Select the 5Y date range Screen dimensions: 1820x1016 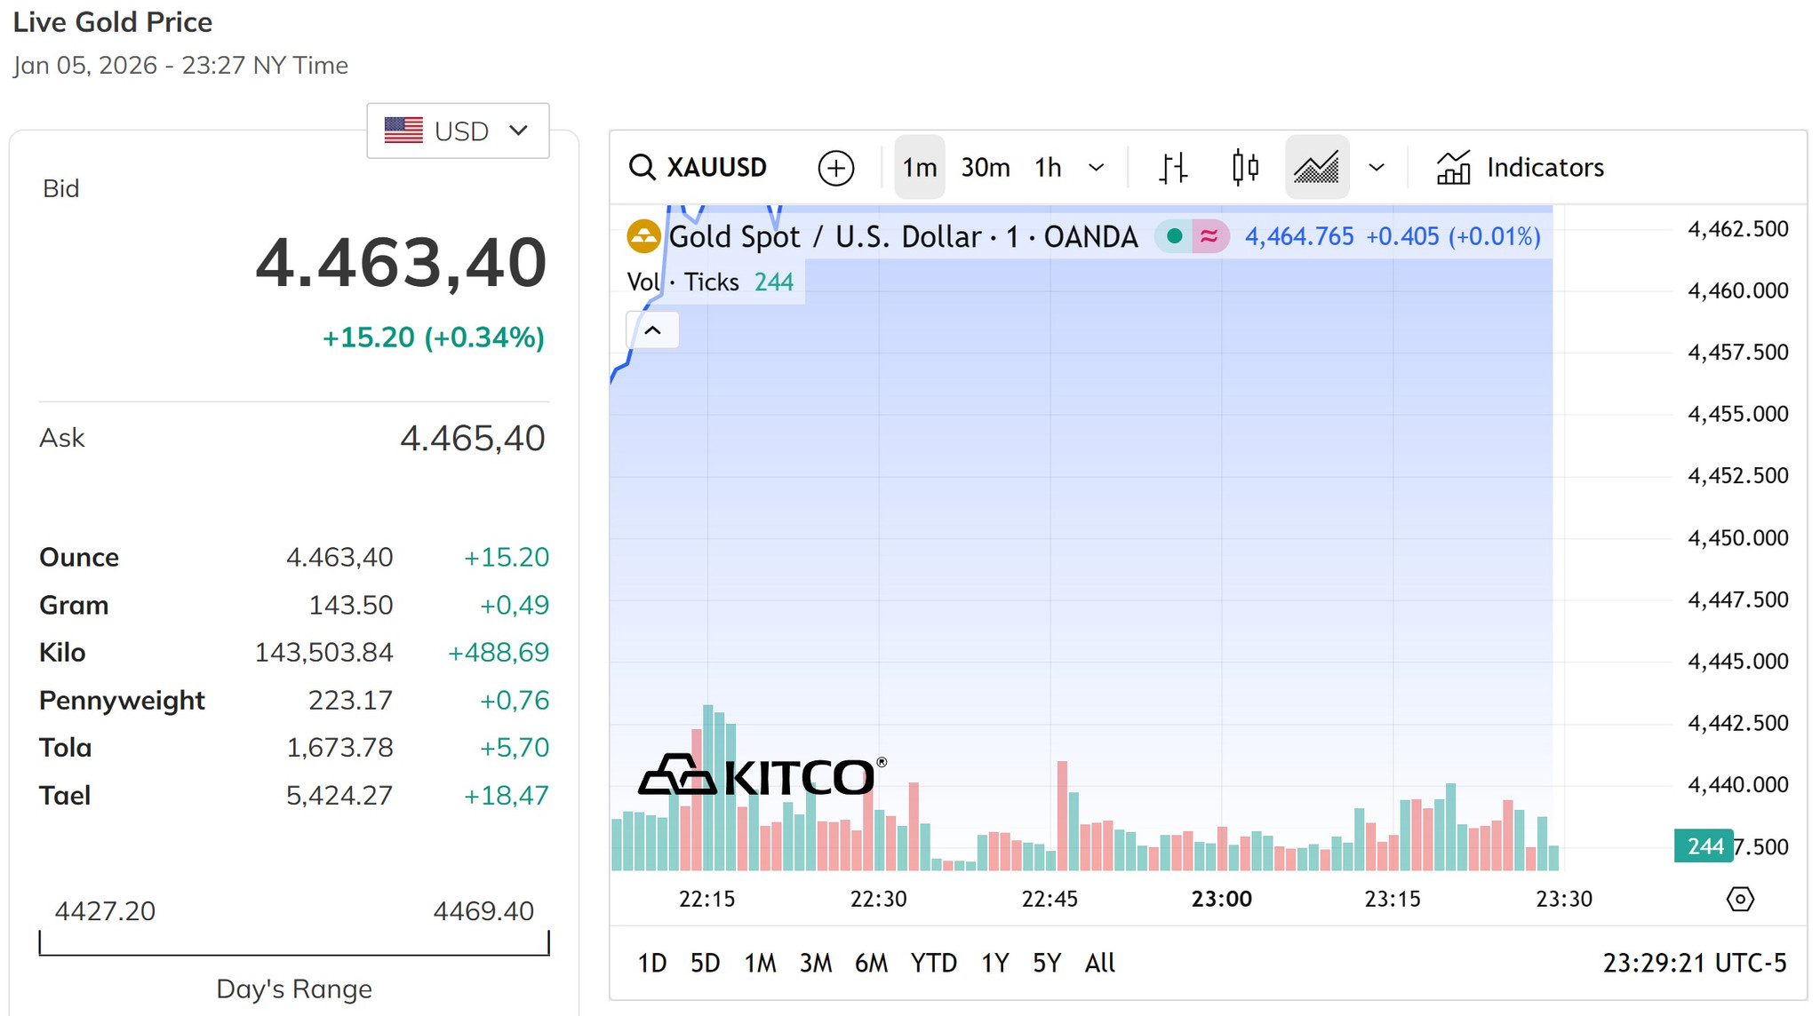pyautogui.click(x=1046, y=963)
